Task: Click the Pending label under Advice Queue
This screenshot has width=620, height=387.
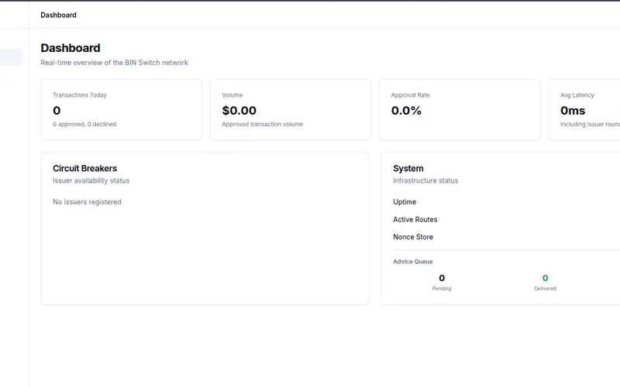Action: [442, 289]
